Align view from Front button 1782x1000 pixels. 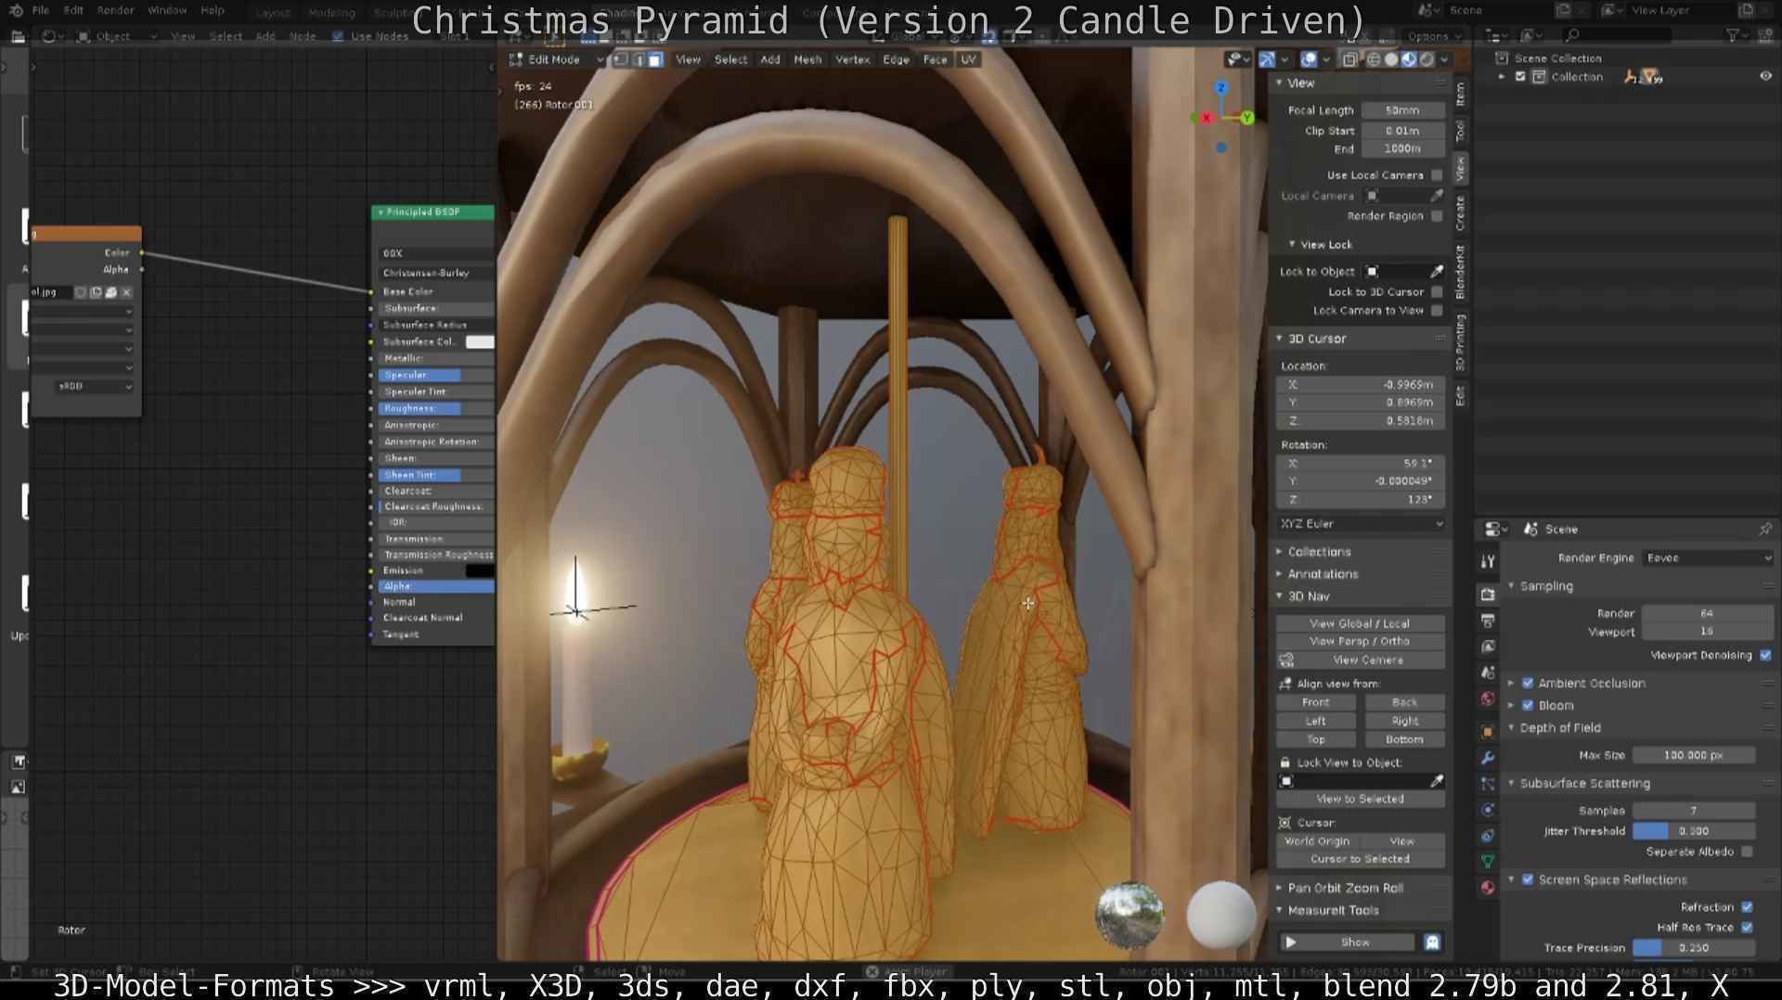pos(1315,703)
